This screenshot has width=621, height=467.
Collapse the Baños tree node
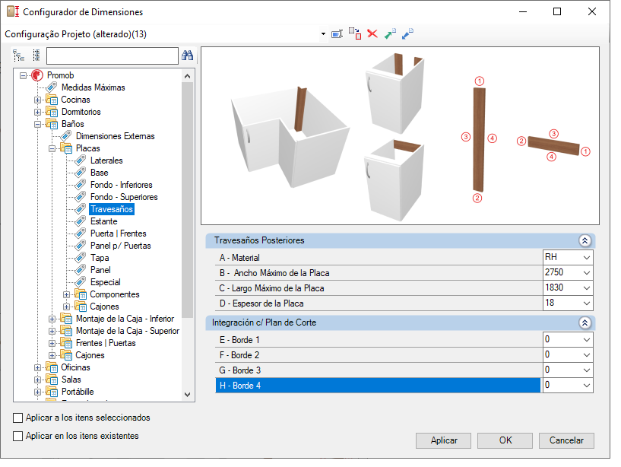37,124
